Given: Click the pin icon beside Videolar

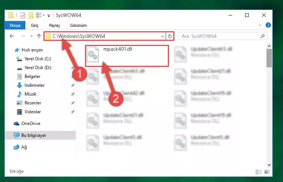Looking at the screenshot, I should click(73, 112).
